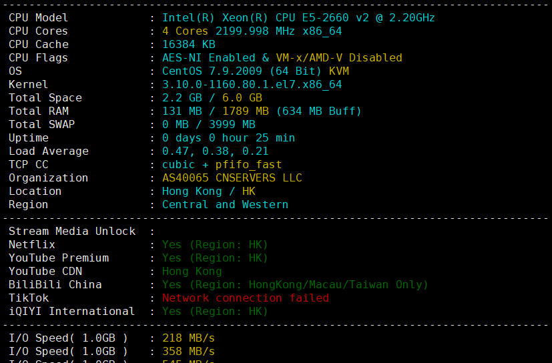Screen dimensions: 552x363
Task: Click the Total Space value 2.2 GB / 6.0 GB
Action: point(212,98)
